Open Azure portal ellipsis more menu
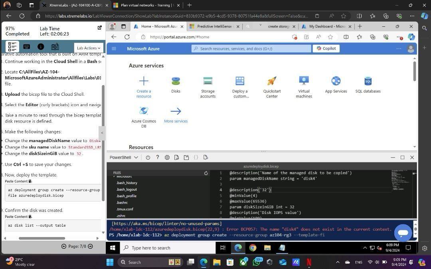Screen dimensions: 431x269 tap(399, 49)
